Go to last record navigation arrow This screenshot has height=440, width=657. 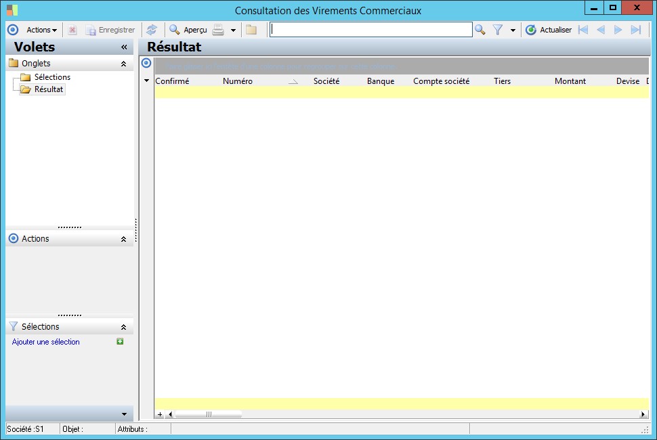636,30
